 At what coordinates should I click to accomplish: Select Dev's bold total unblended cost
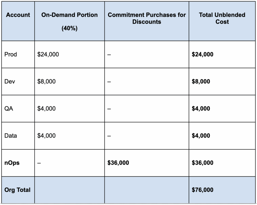(x=201, y=81)
